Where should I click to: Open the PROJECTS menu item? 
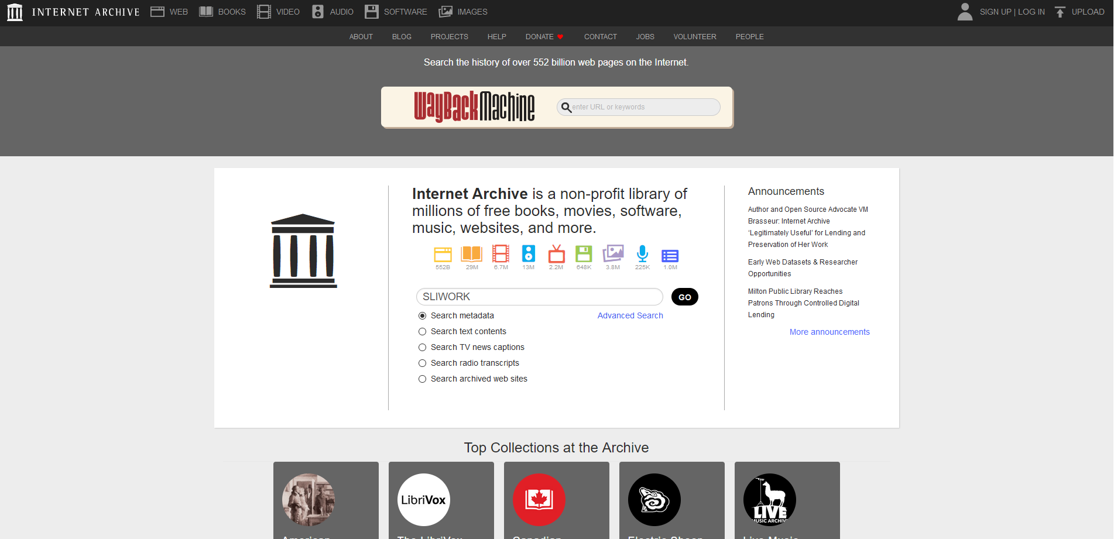pos(450,37)
